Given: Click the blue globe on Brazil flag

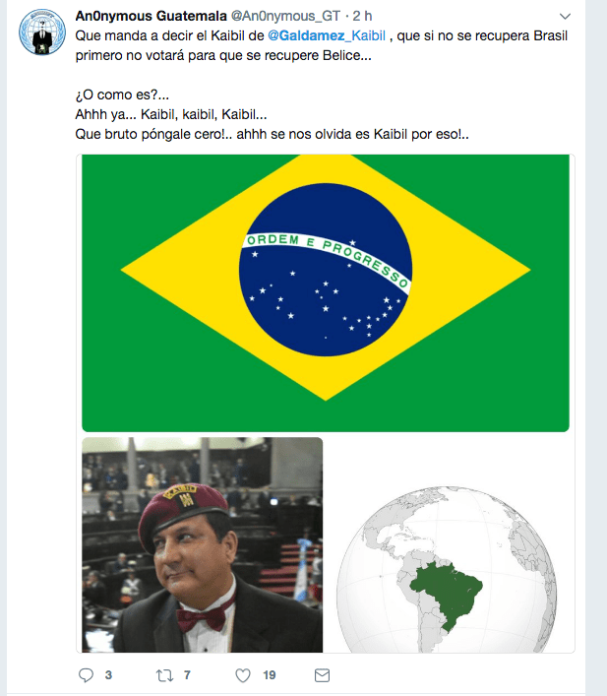Looking at the screenshot, I should 326,270.
